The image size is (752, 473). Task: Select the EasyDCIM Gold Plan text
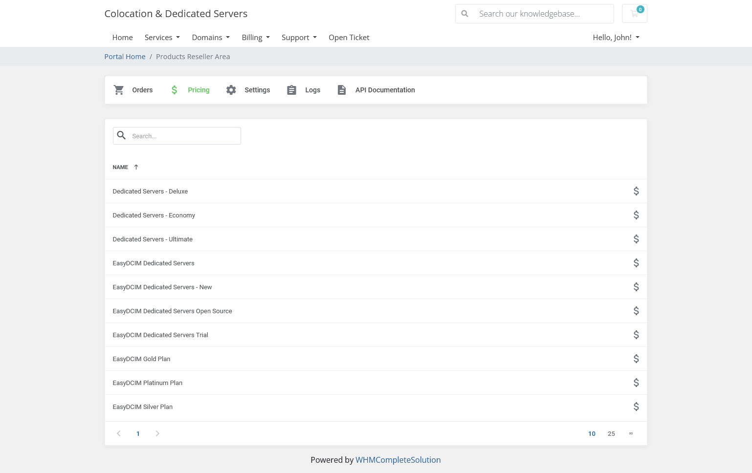[x=141, y=359]
